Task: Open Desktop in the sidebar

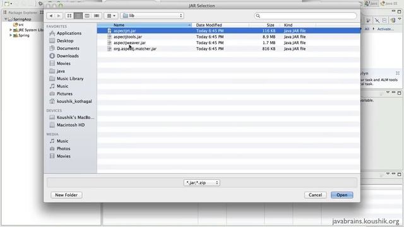Action: point(65,40)
